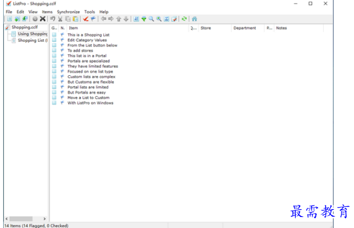Click the G.. column header
Screen dimensions: 354x228
54,28
